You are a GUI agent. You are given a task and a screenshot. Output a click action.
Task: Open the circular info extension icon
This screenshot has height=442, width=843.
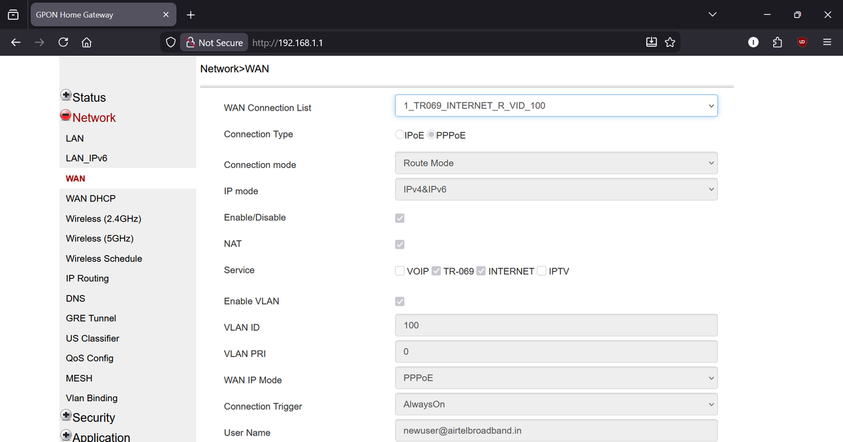(753, 42)
